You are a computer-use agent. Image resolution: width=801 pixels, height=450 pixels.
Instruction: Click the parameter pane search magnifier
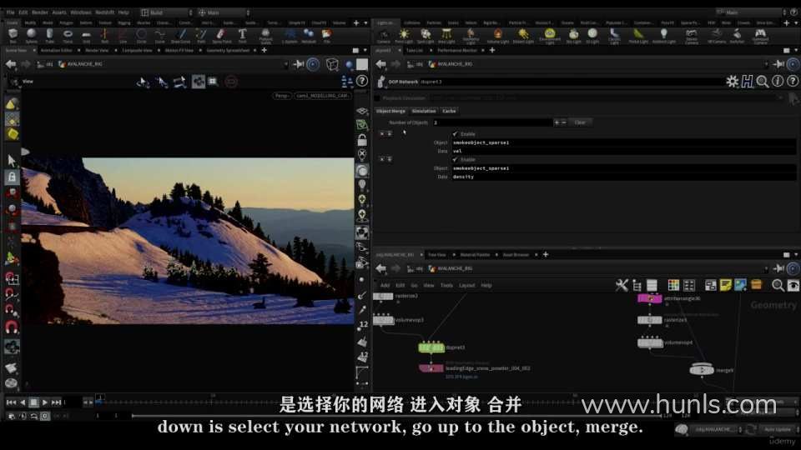[x=762, y=81]
